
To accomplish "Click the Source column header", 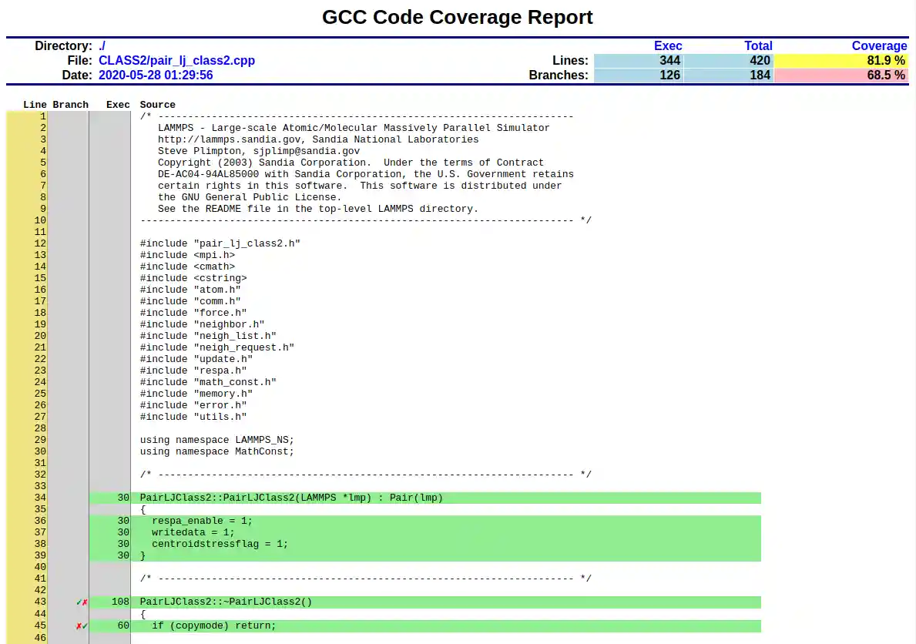I will tap(157, 104).
